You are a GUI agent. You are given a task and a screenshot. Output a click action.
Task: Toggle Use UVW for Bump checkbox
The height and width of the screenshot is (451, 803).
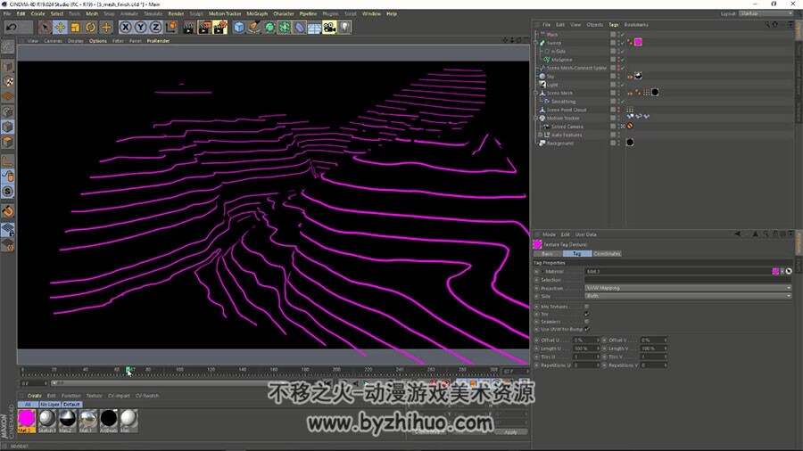(x=586, y=329)
